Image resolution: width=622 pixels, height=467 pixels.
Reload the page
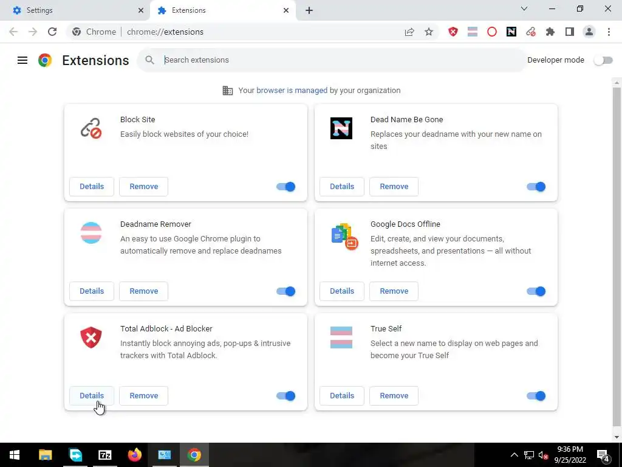52,32
